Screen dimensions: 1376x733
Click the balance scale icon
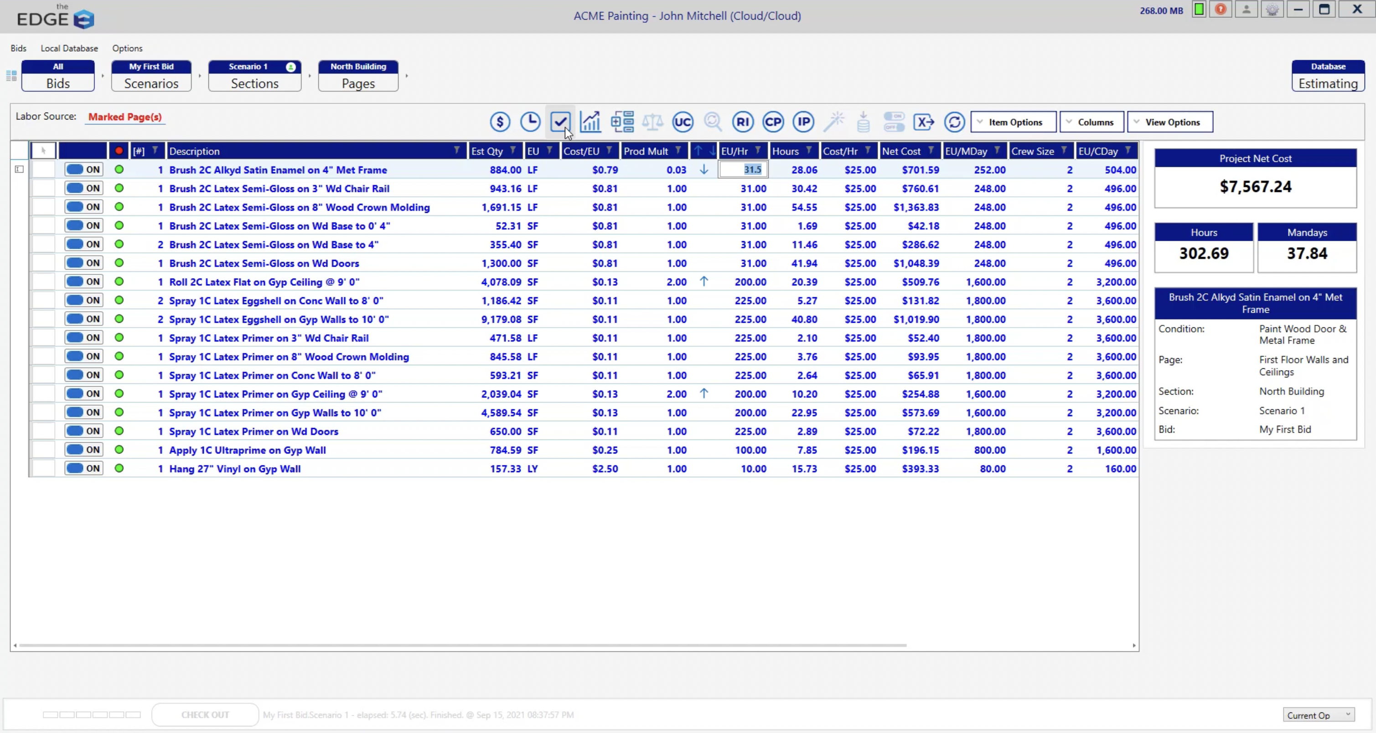[x=652, y=122]
